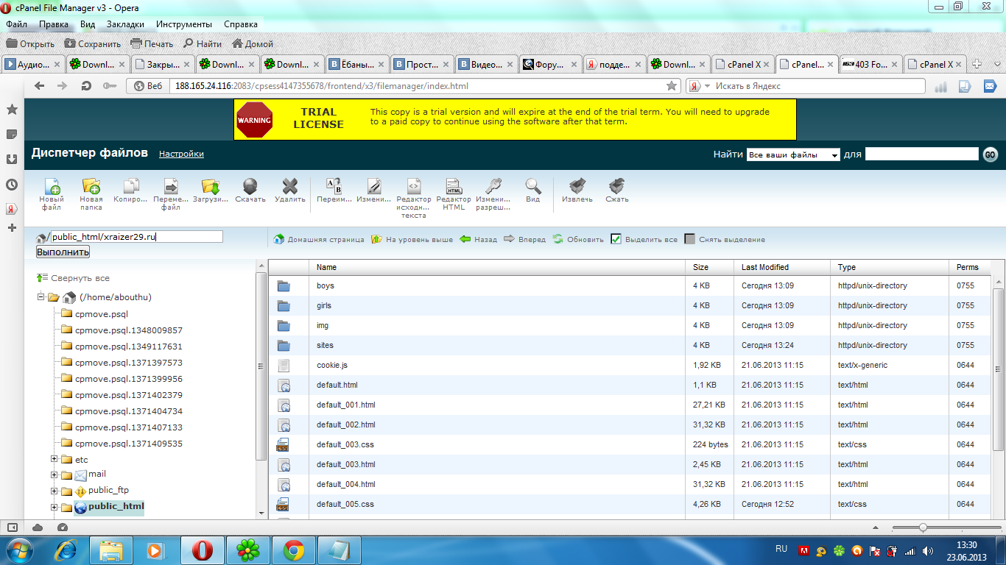Viewport: 1006px width, 565px height.
Task: Open the Инструменты menu
Action: pos(184,24)
